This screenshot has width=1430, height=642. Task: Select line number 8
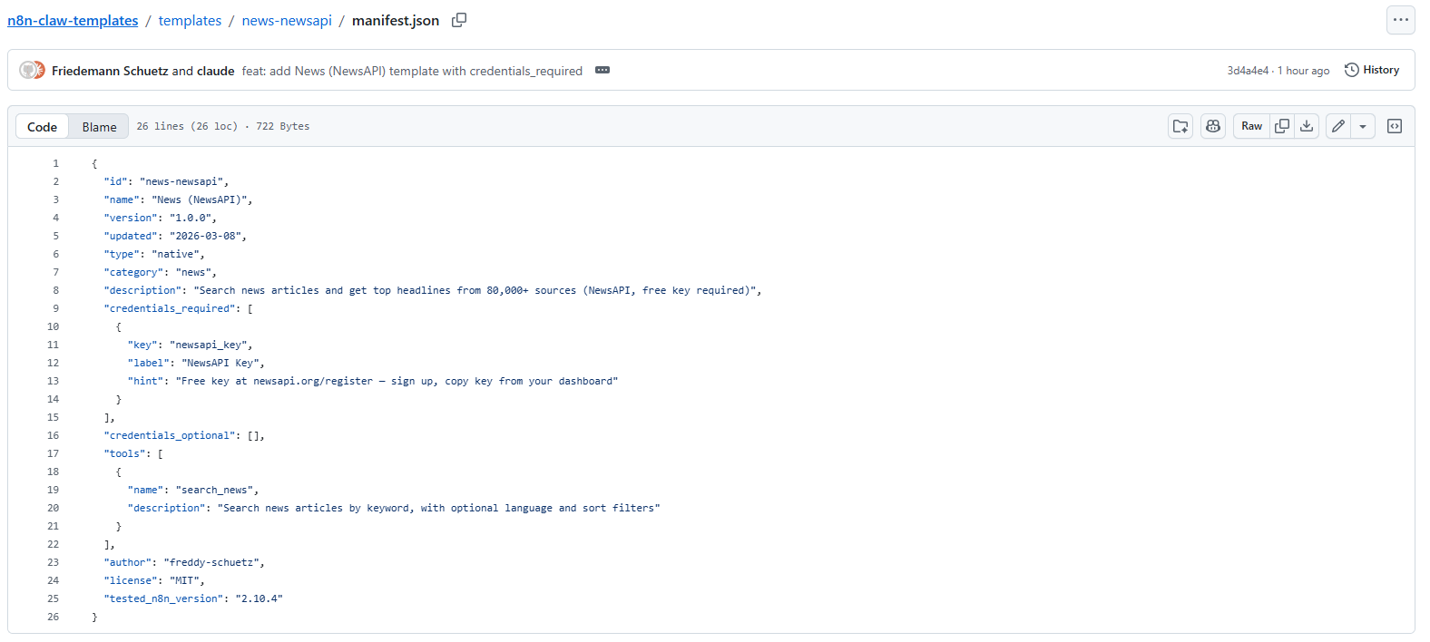pos(55,290)
